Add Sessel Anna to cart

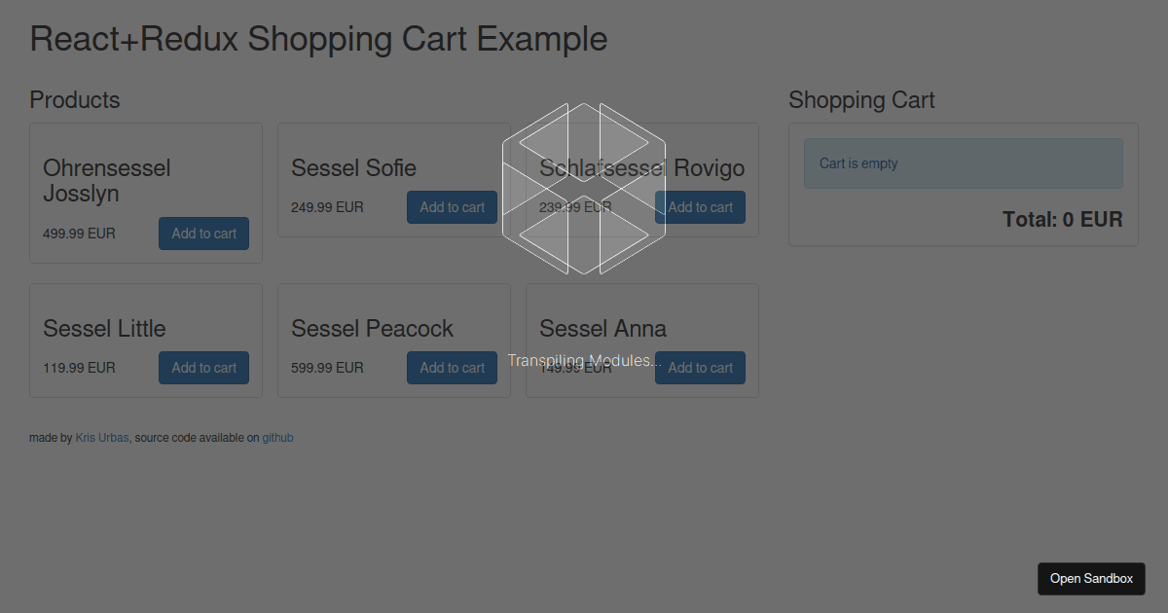point(700,368)
